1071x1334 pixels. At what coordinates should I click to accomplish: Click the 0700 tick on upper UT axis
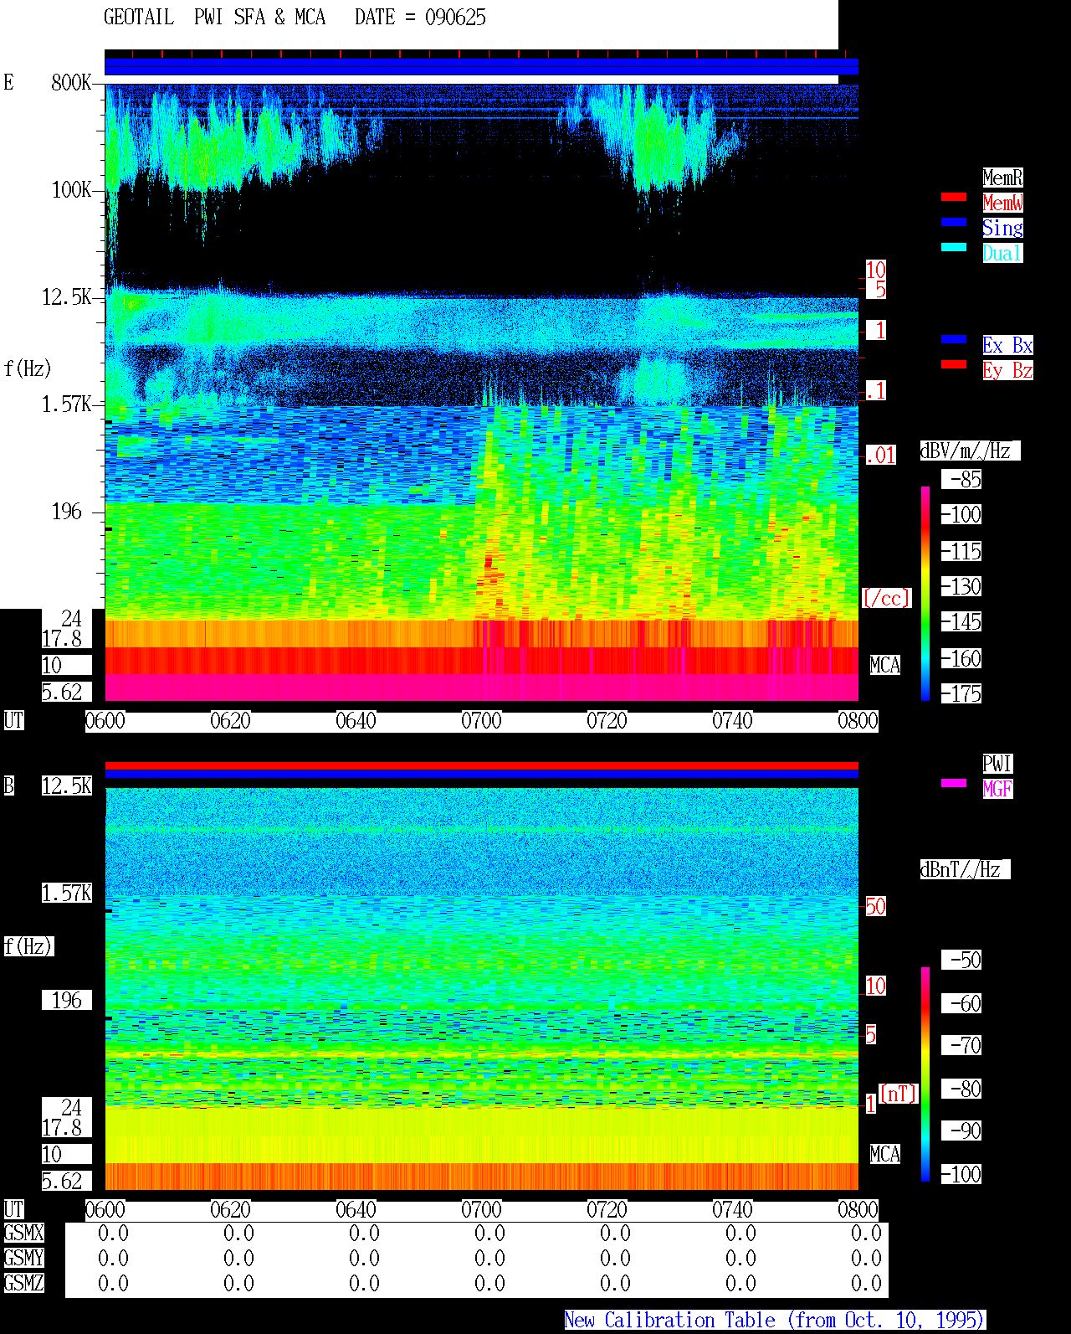(x=481, y=721)
